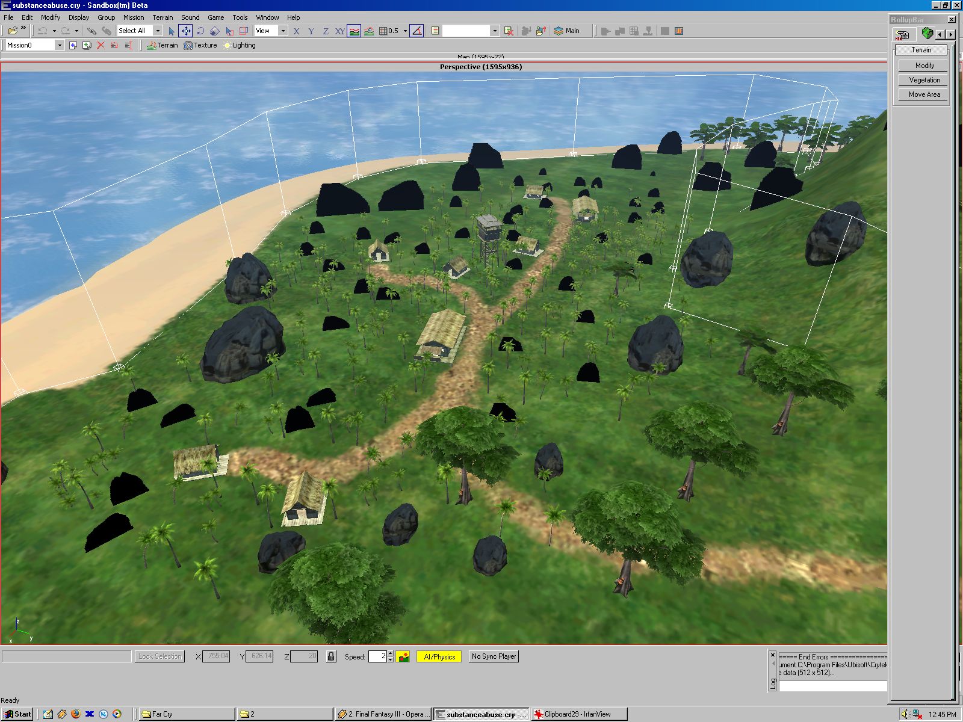963x722 pixels.
Task: Switch to Final Fantasy III - Opera taskbar item
Action: pos(384,714)
